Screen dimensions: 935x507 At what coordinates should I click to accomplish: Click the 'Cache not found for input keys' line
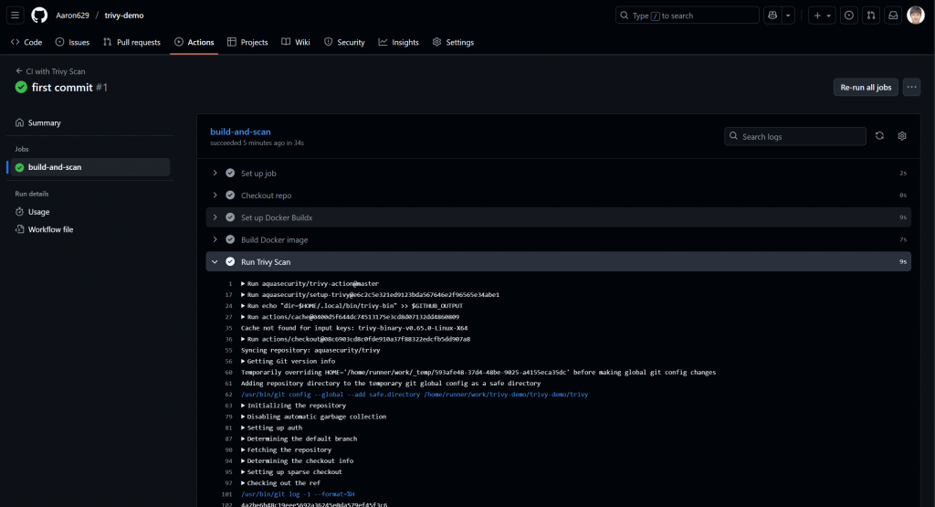354,328
